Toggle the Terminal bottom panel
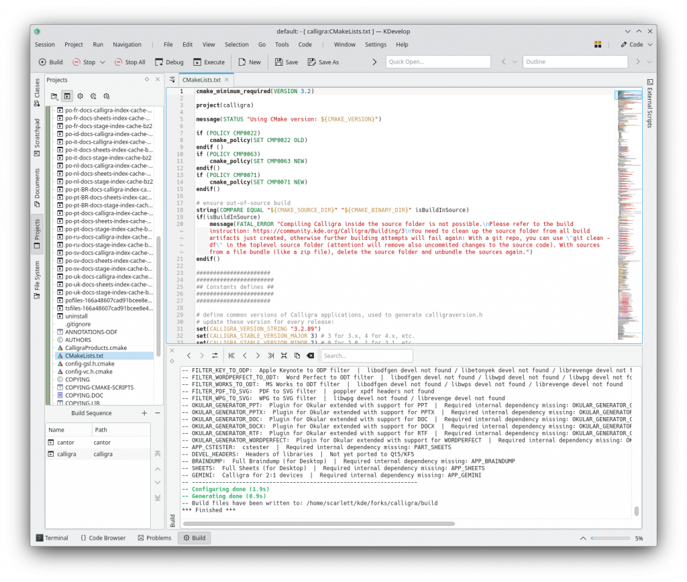Viewport: 687px width, 582px height. tap(52, 538)
